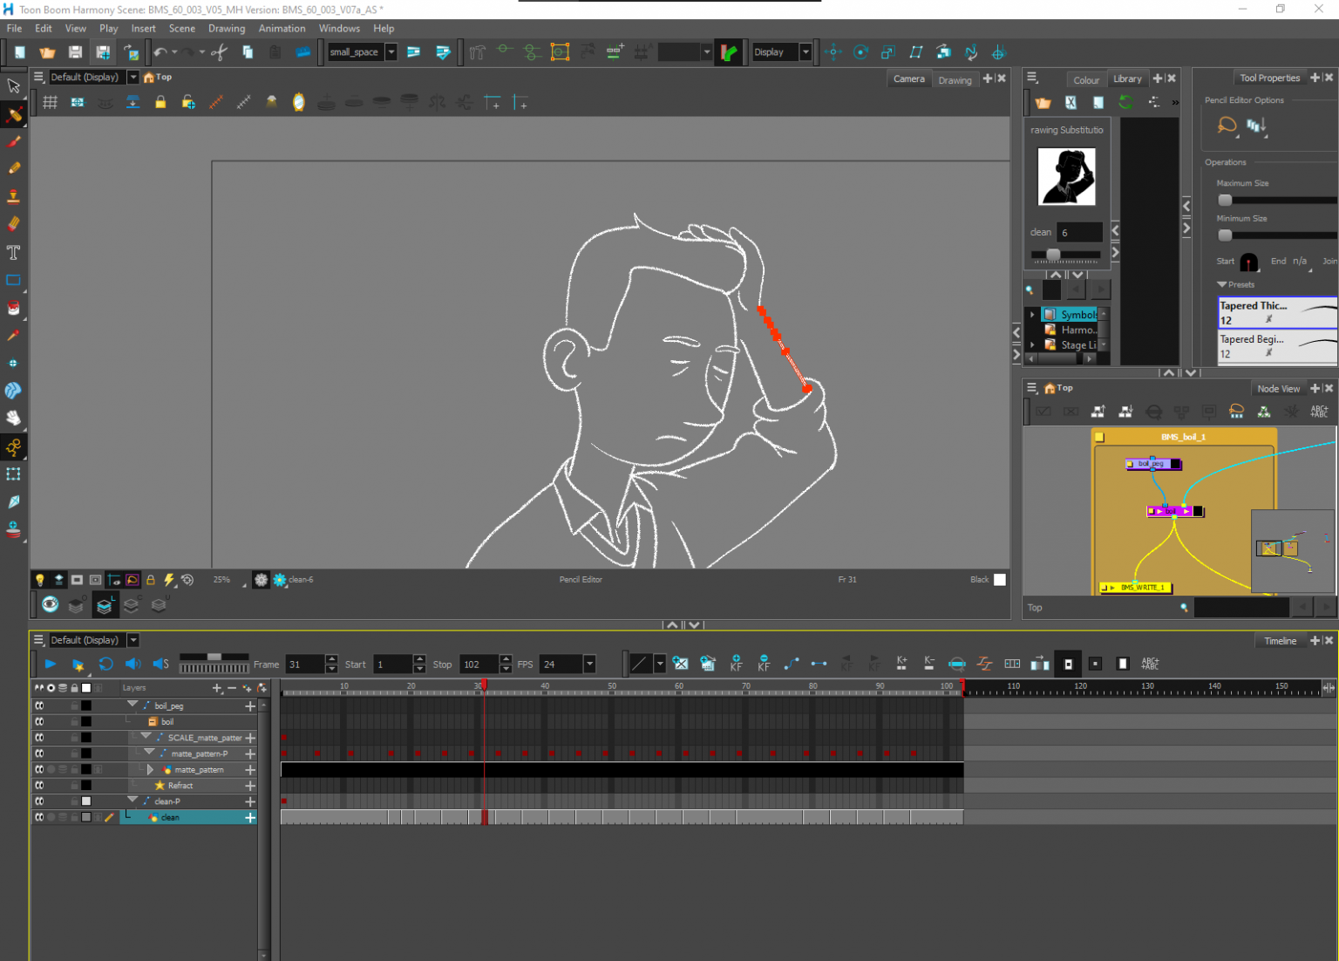Click the Maximum Size slider handle
Image resolution: width=1339 pixels, height=961 pixels.
pos(1225,200)
